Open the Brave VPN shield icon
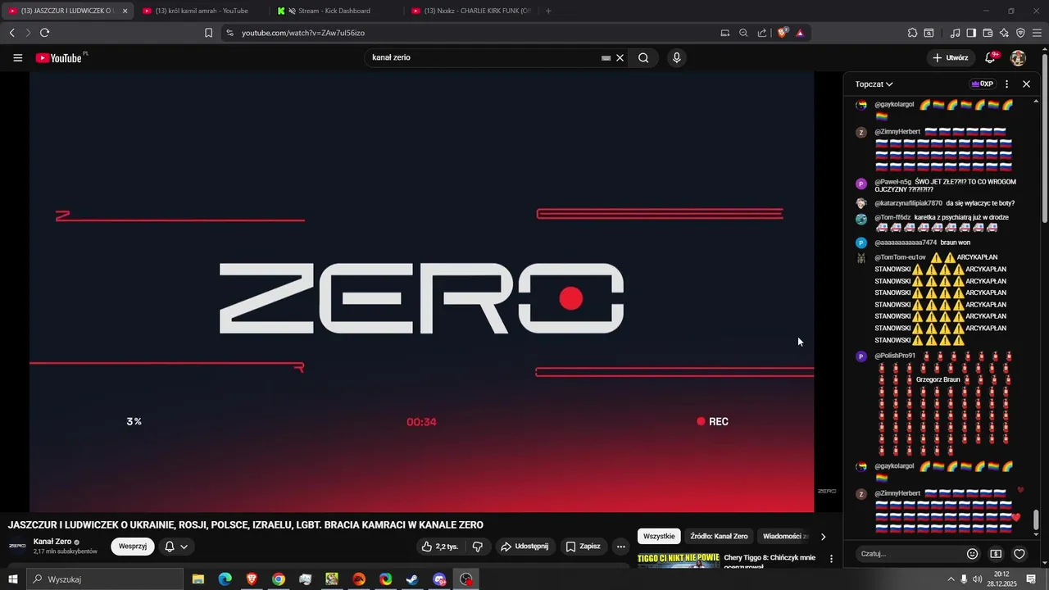Screen dimensions: 1049x590 coord(1020,33)
